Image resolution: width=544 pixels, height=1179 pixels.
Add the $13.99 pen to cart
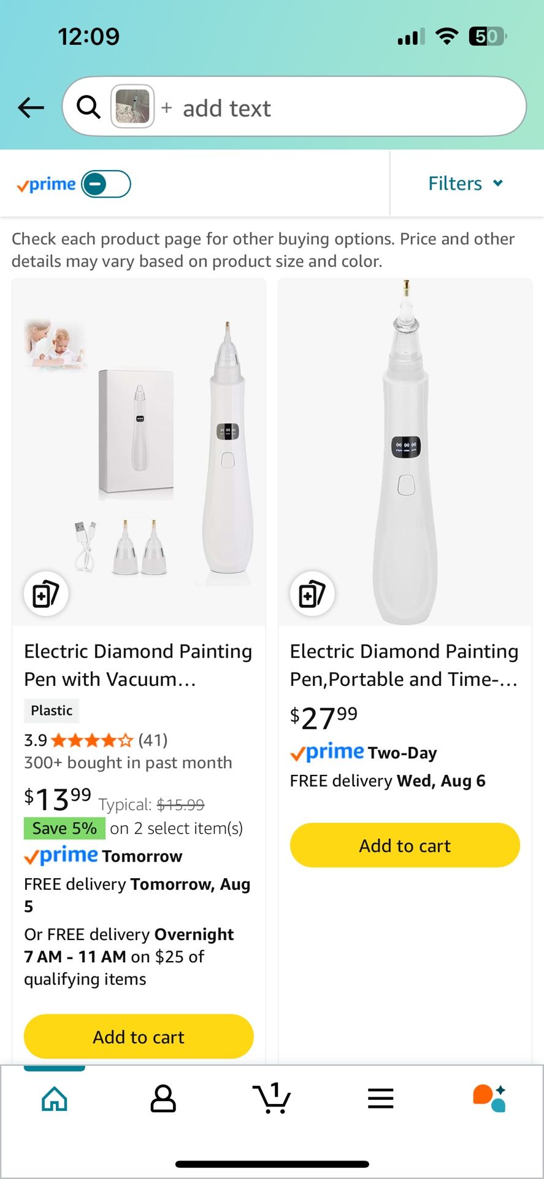pos(139,1037)
